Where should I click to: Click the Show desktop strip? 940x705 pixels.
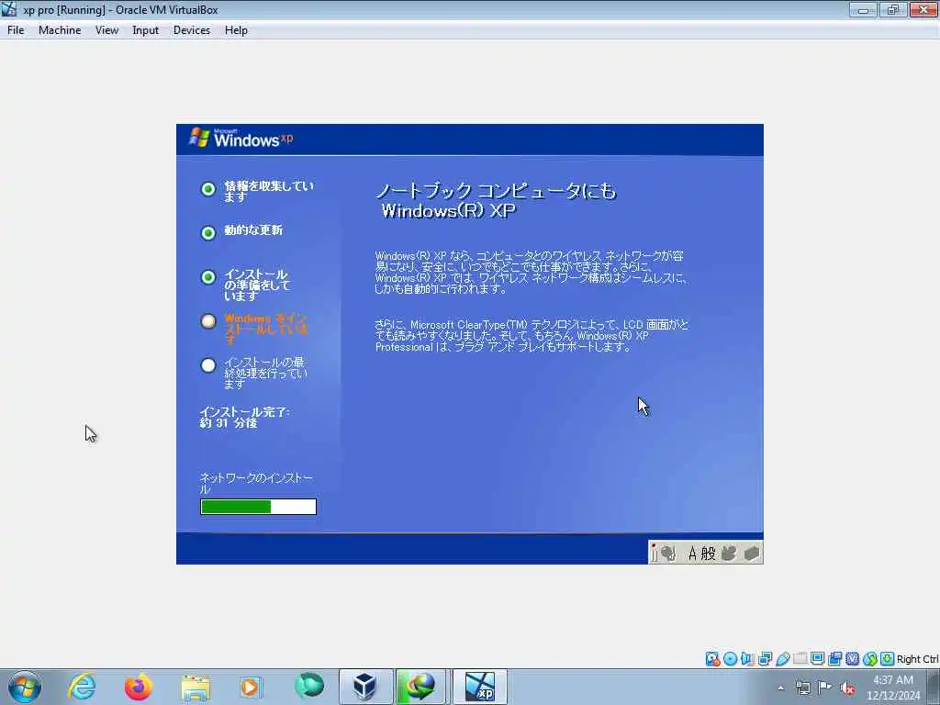point(934,687)
